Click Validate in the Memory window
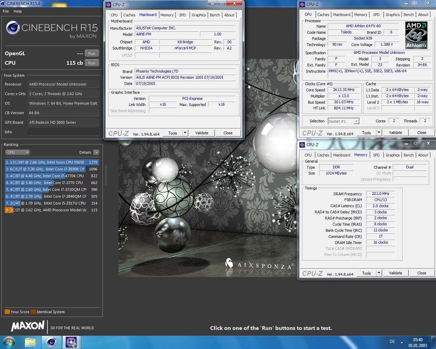 click(x=395, y=273)
